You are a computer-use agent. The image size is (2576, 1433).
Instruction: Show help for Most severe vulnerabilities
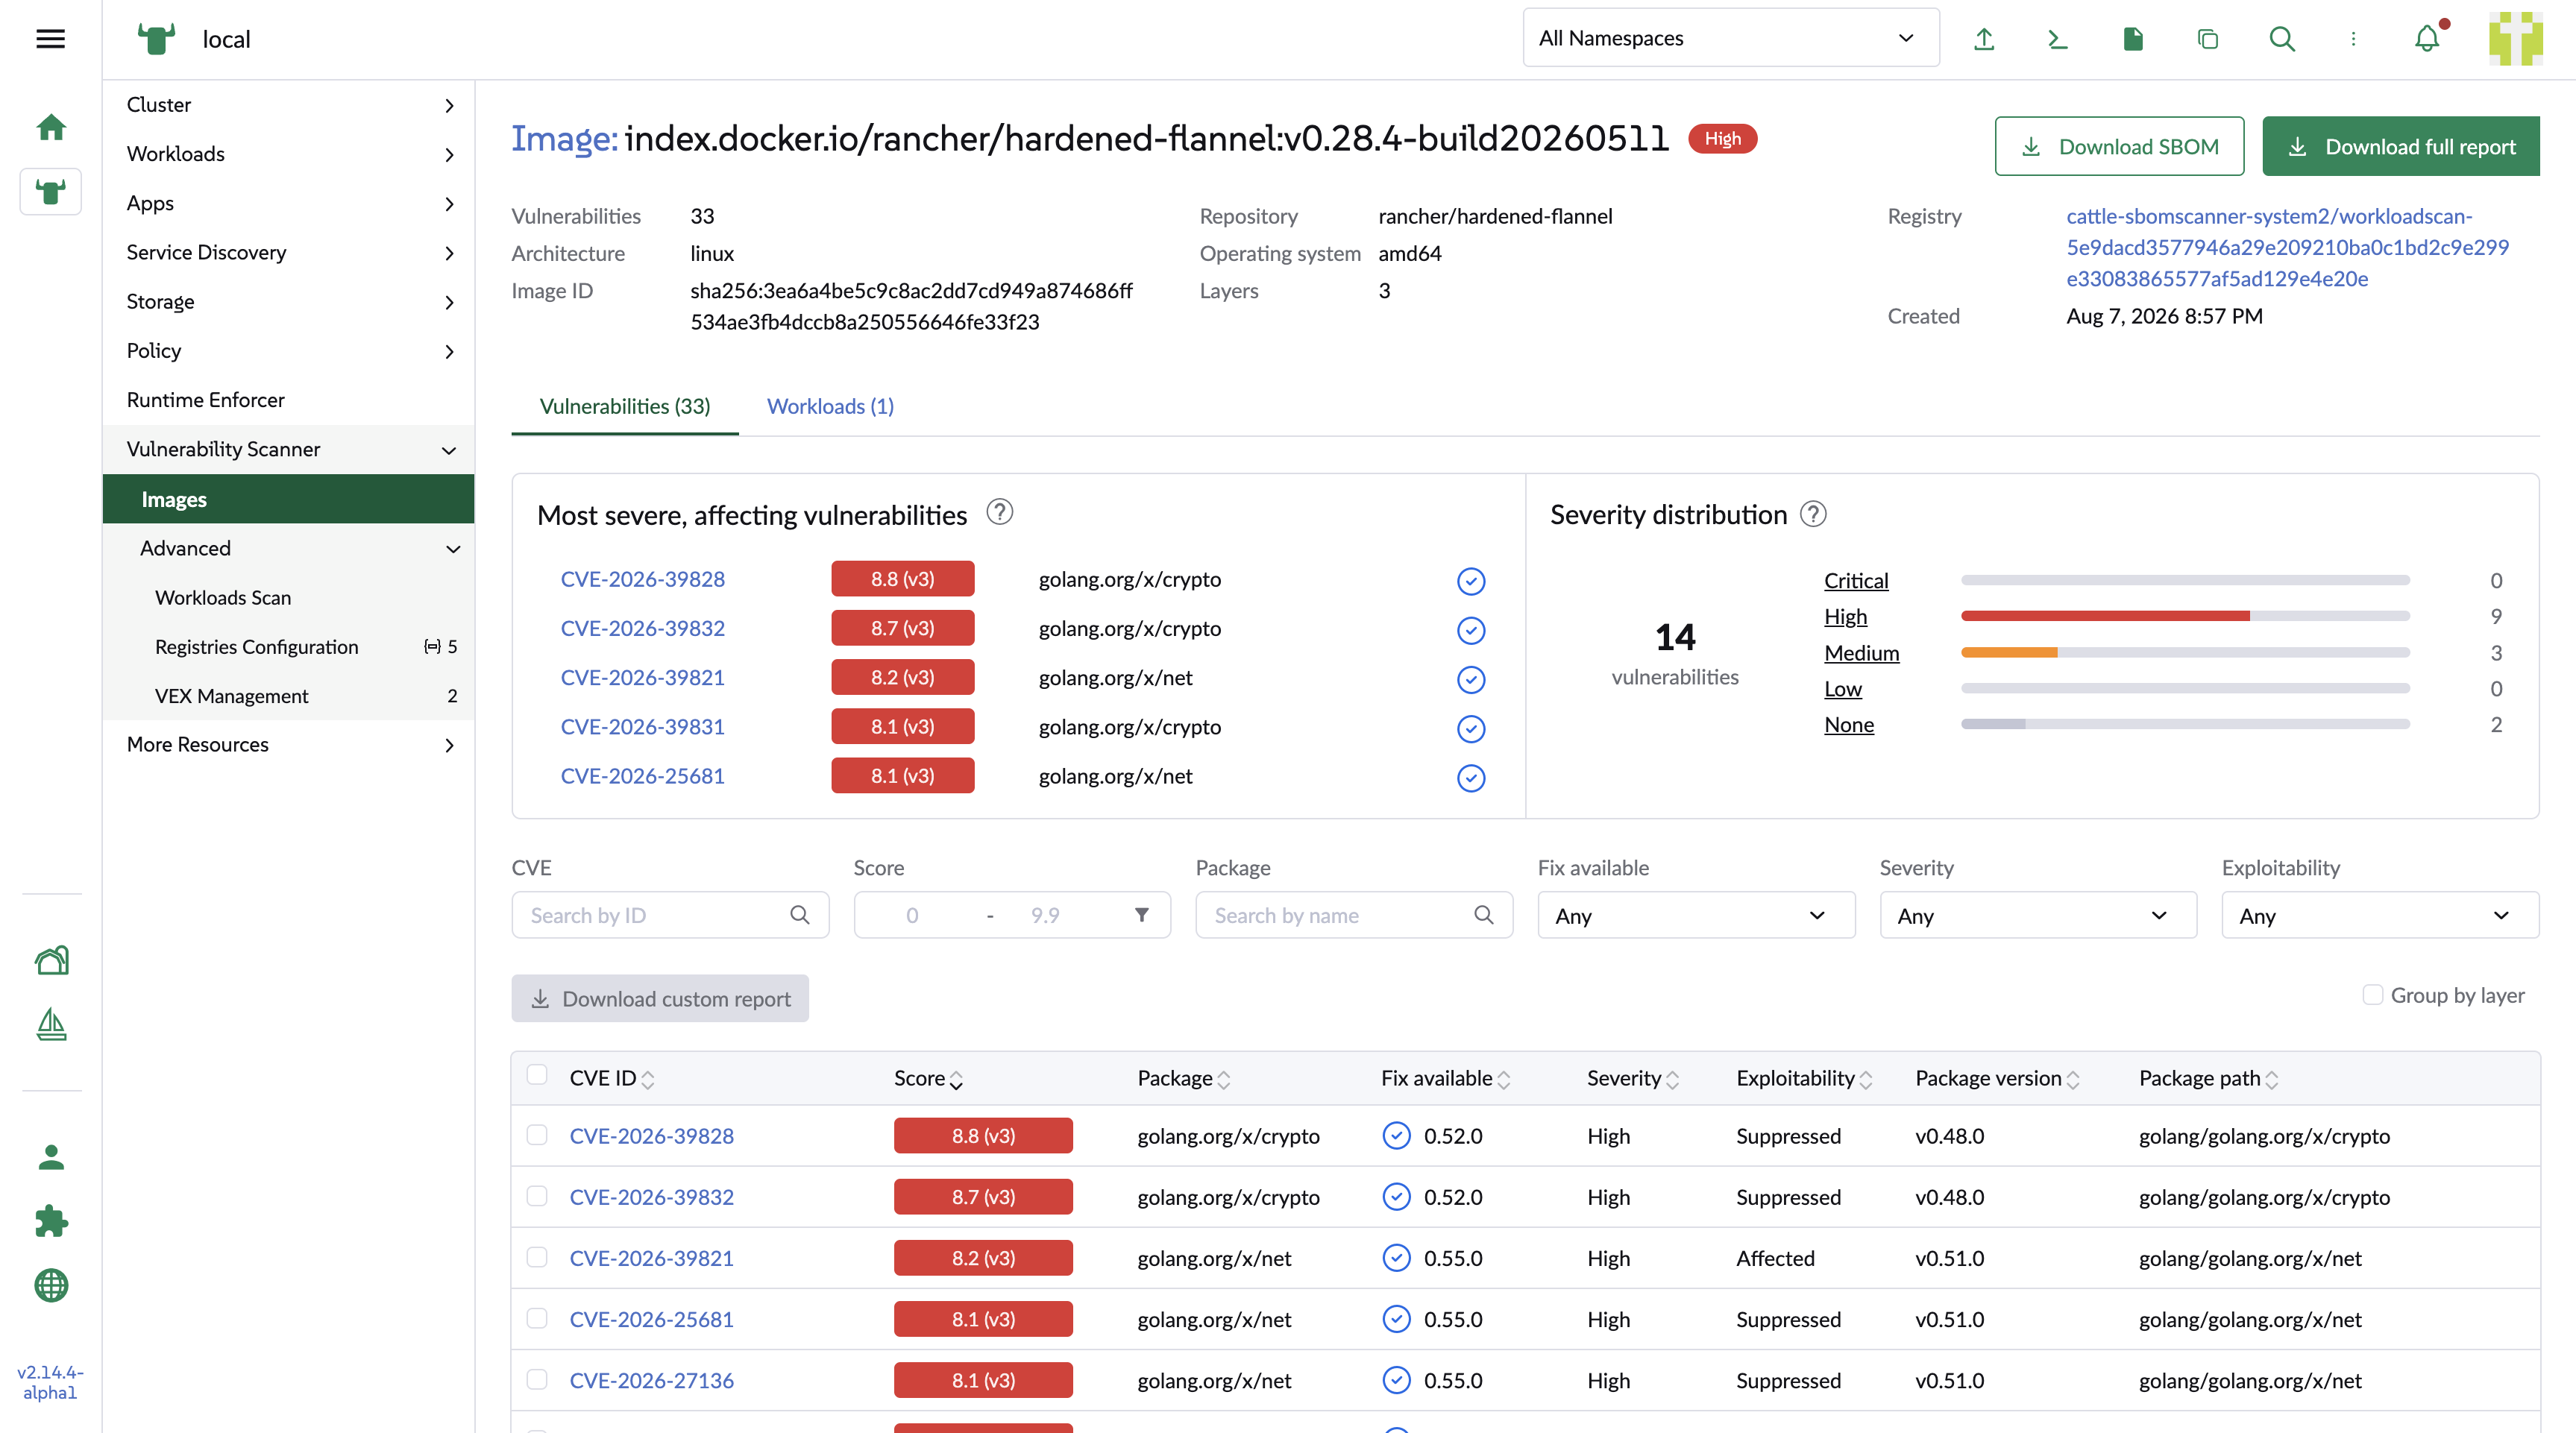(999, 512)
